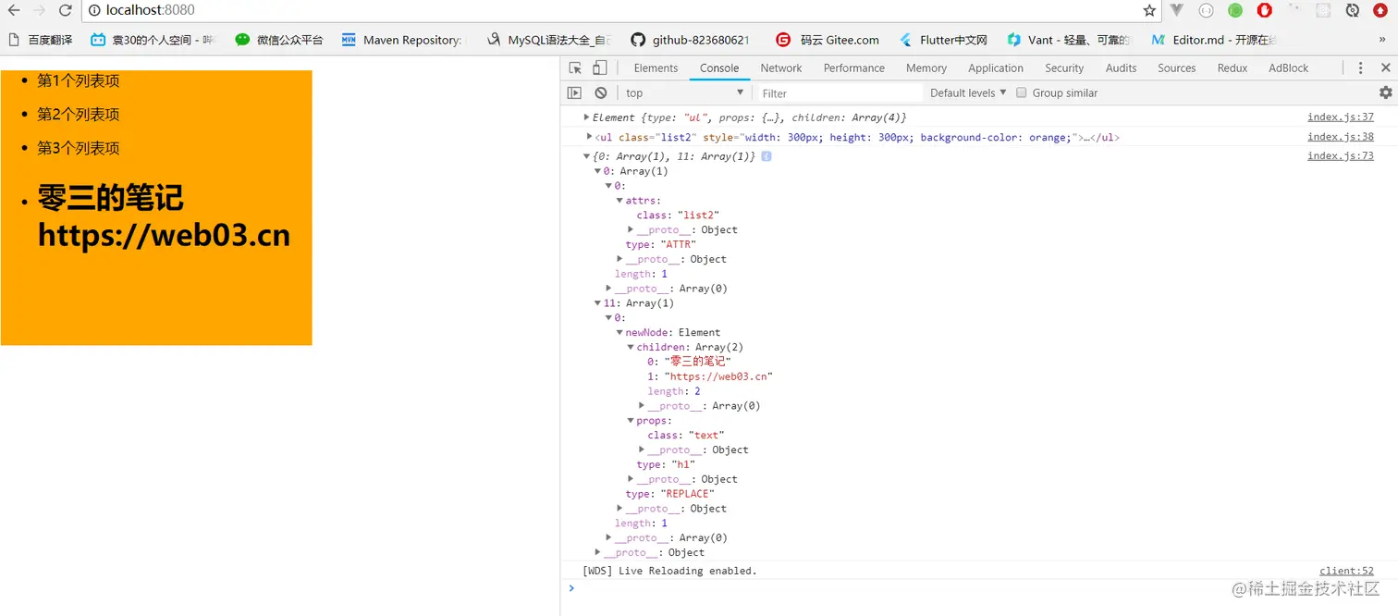Viewport: 1398px width, 616px height.
Task: Switch to the Memory tab
Action: tap(926, 68)
